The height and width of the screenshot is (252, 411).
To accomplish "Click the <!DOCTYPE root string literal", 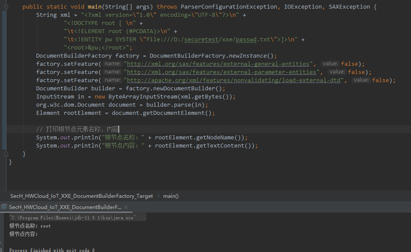I will pyautogui.click(x=100, y=23).
